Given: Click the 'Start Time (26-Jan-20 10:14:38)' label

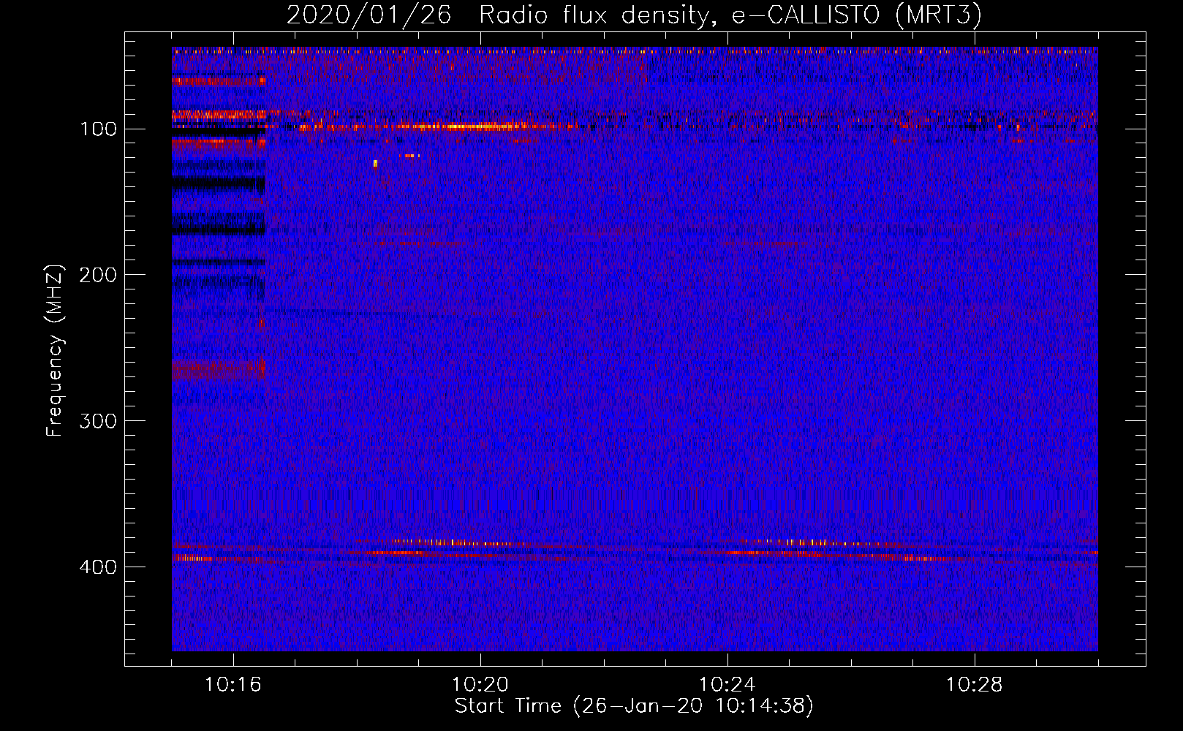Looking at the screenshot, I should click(x=634, y=706).
